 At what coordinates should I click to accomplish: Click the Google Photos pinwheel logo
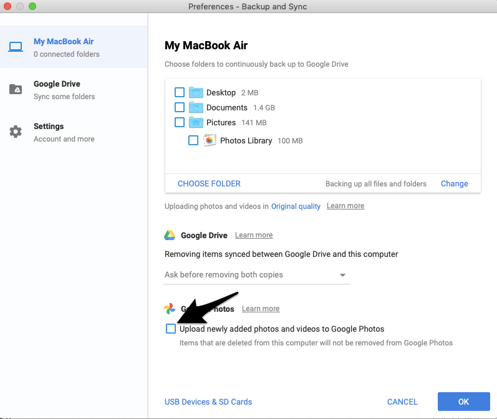coord(170,309)
